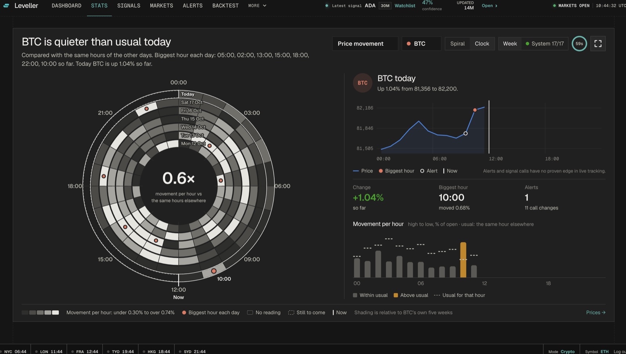Open the DASHBOARD tab
Screen dimensions: 626x354
pyautogui.click(x=67, y=5)
